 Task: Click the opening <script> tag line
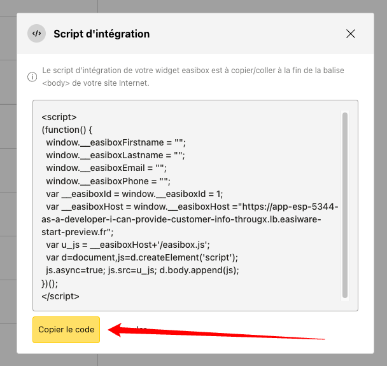point(59,117)
